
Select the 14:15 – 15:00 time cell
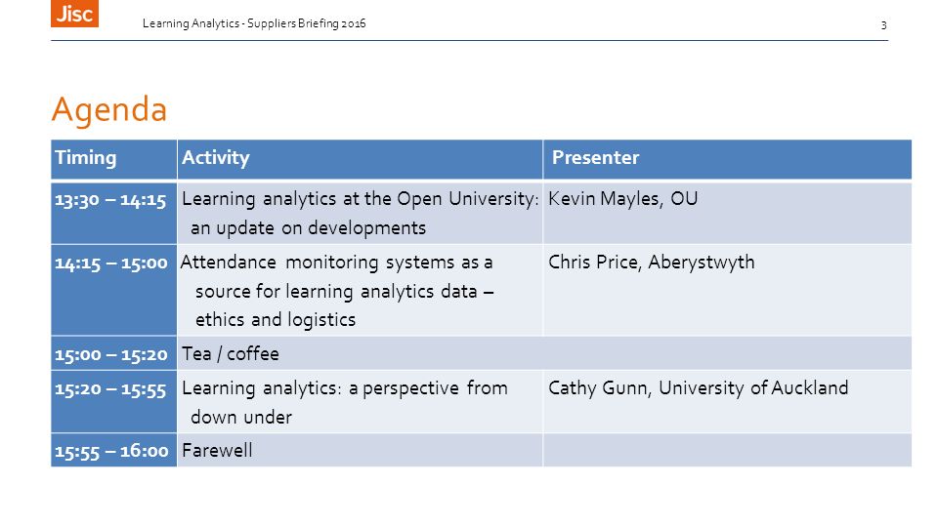coord(113,290)
